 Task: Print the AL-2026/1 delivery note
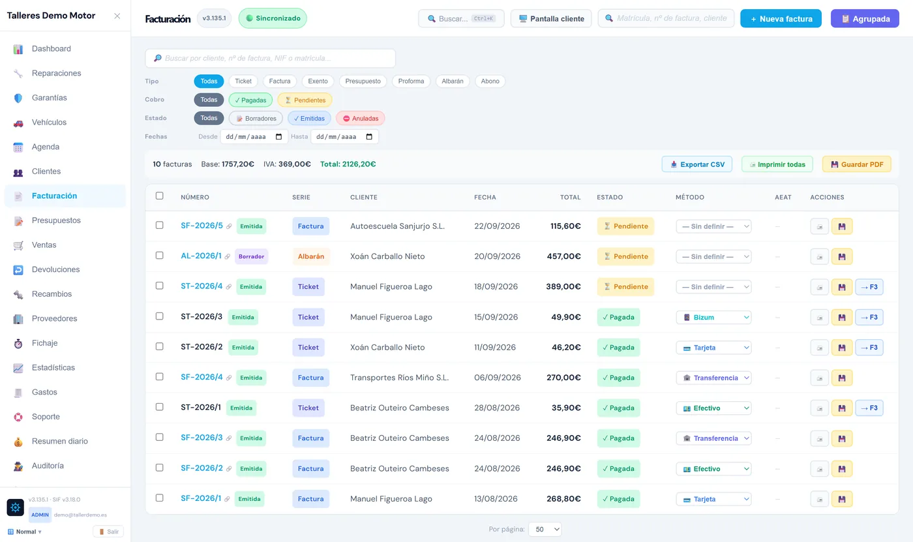coord(820,256)
